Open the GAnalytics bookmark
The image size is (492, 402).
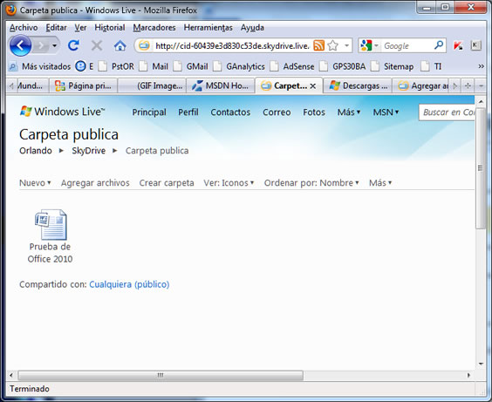(x=239, y=66)
